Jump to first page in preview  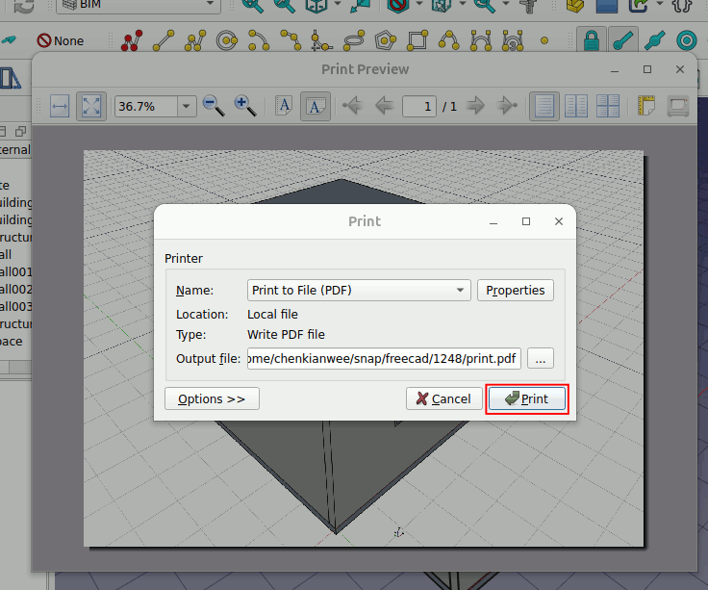pyautogui.click(x=352, y=106)
